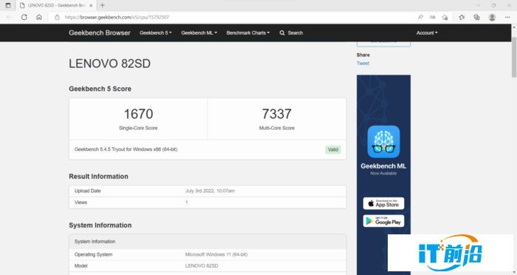Open a new tab with the plus button
This screenshot has width=517, height=275.
(103, 5)
